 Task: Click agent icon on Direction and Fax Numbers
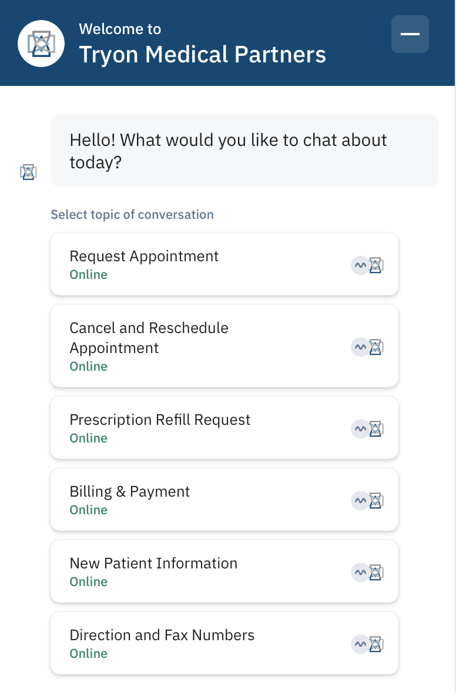(x=375, y=644)
